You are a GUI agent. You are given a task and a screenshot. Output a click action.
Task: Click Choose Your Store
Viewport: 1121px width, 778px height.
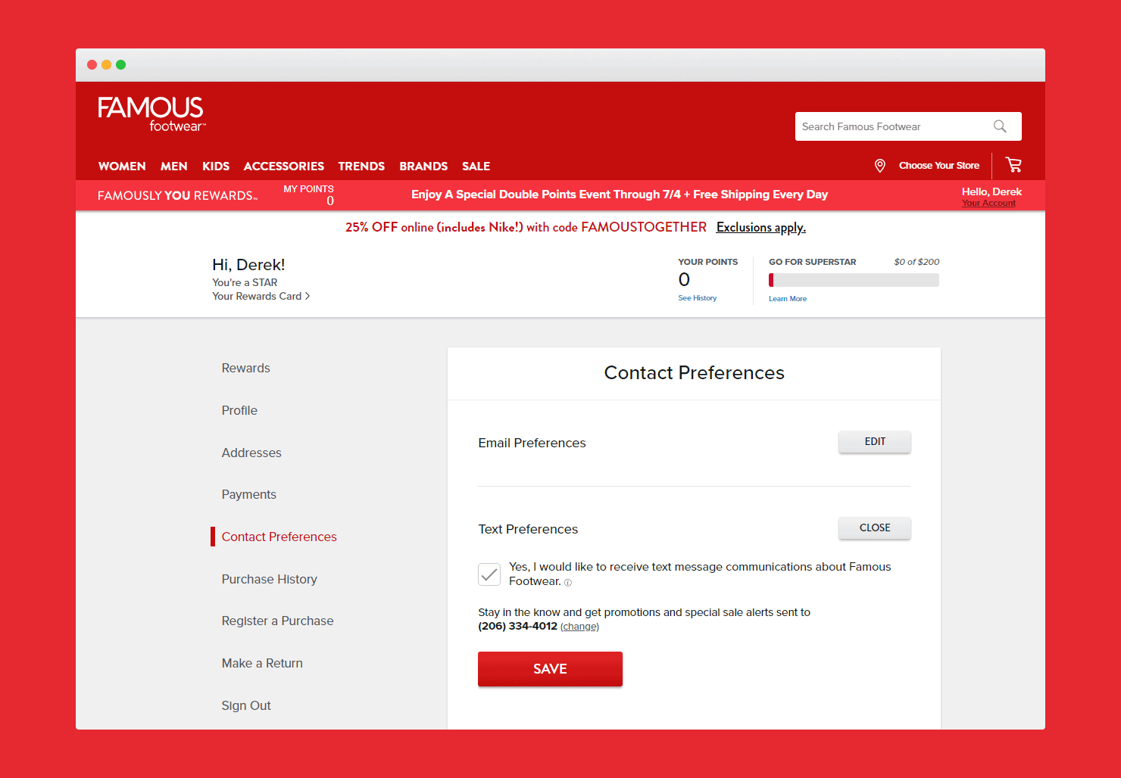[x=939, y=166]
